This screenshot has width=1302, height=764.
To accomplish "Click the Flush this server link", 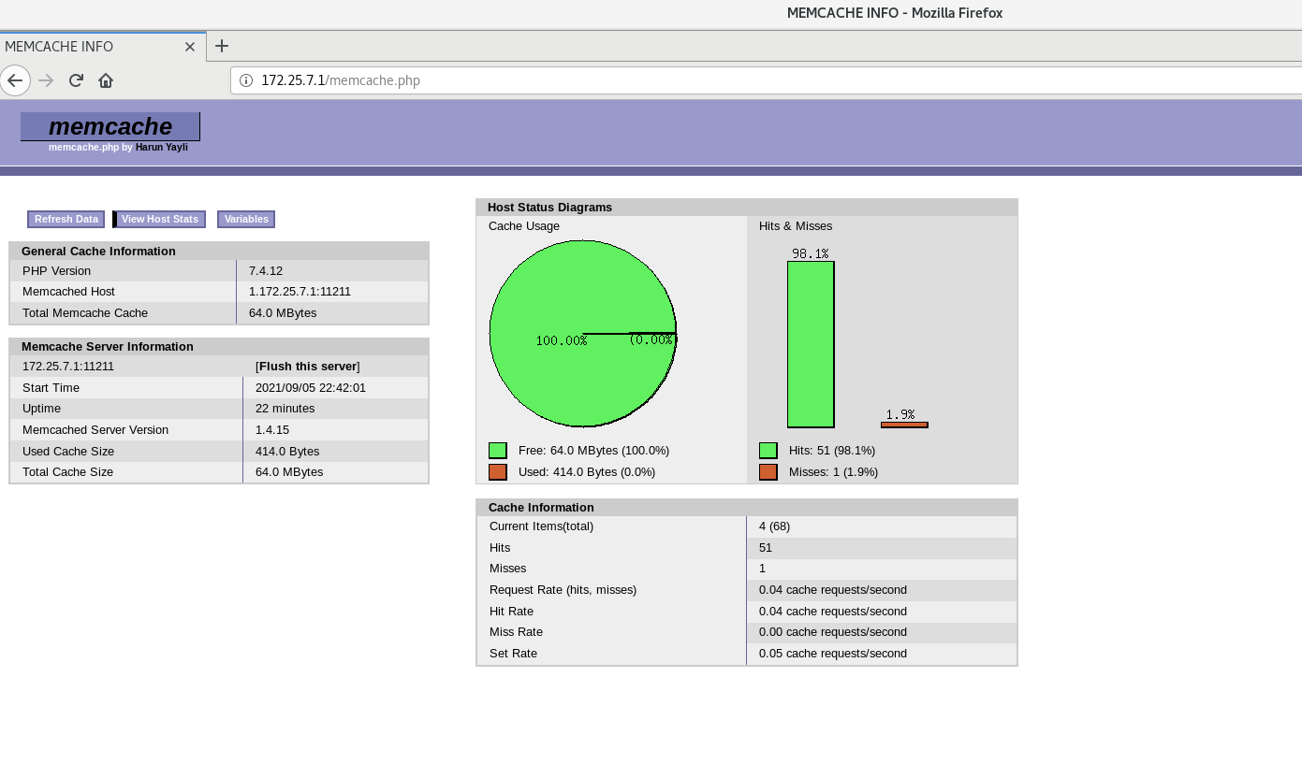I will [308, 367].
